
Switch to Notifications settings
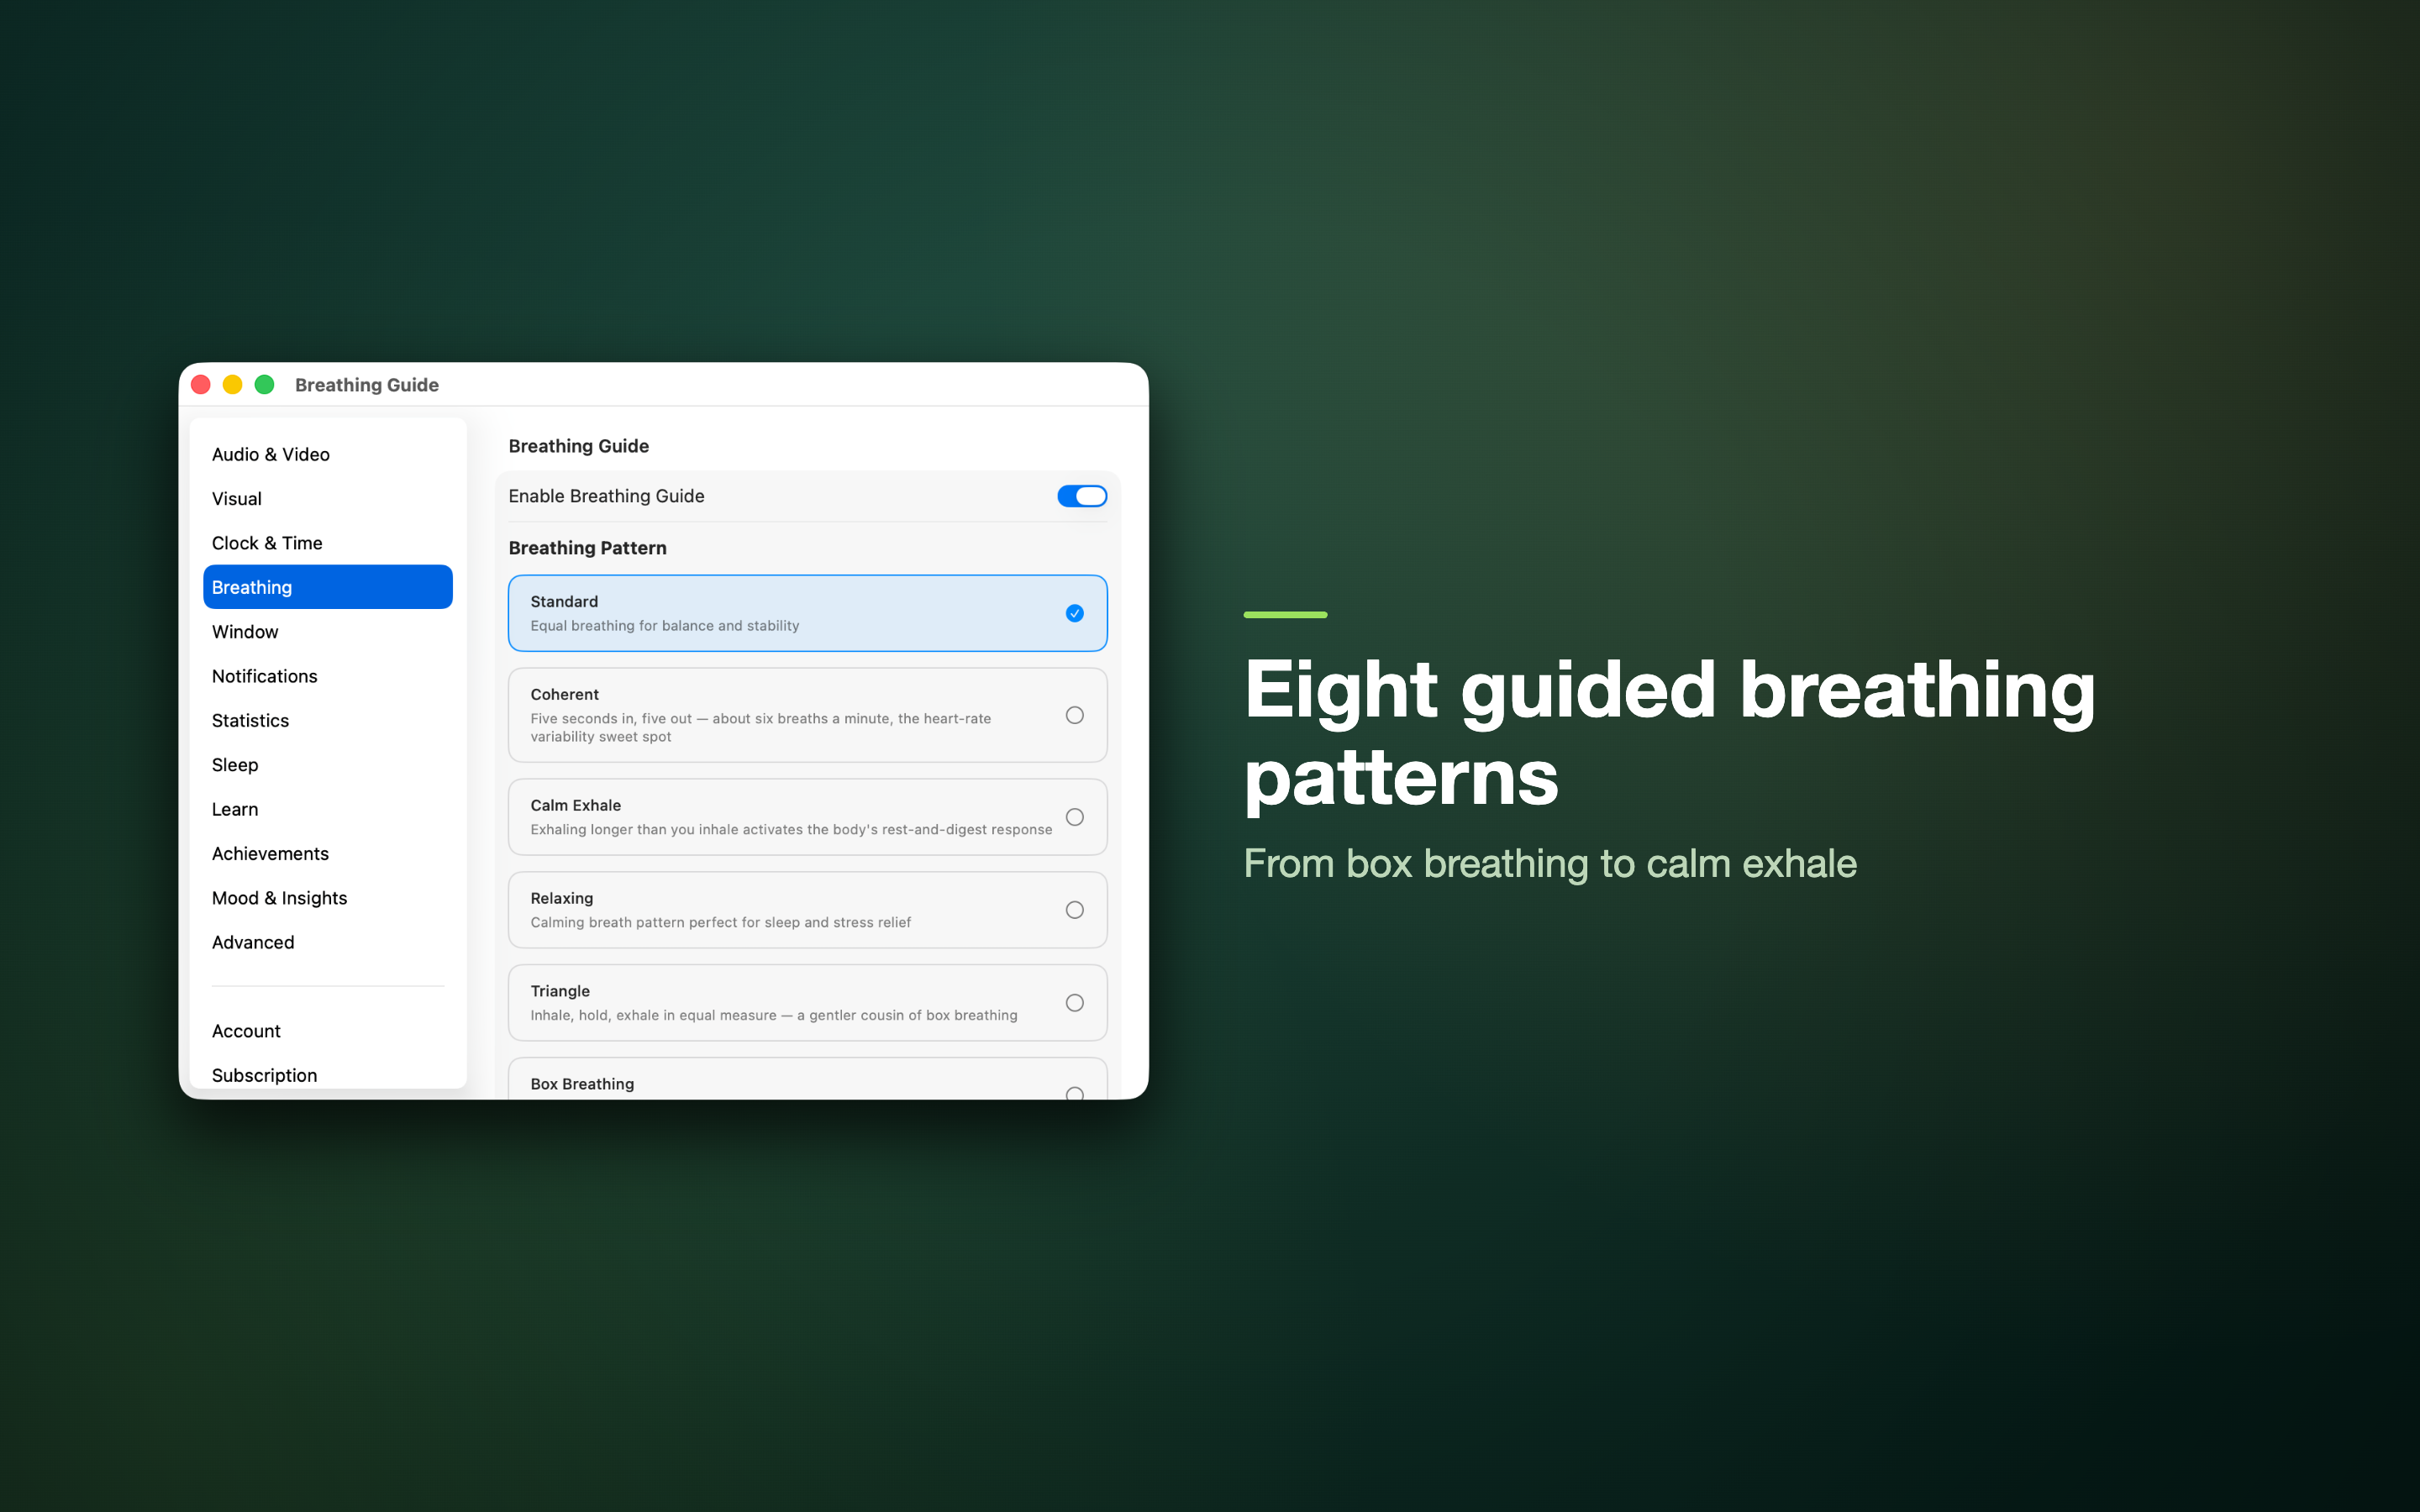(328, 676)
